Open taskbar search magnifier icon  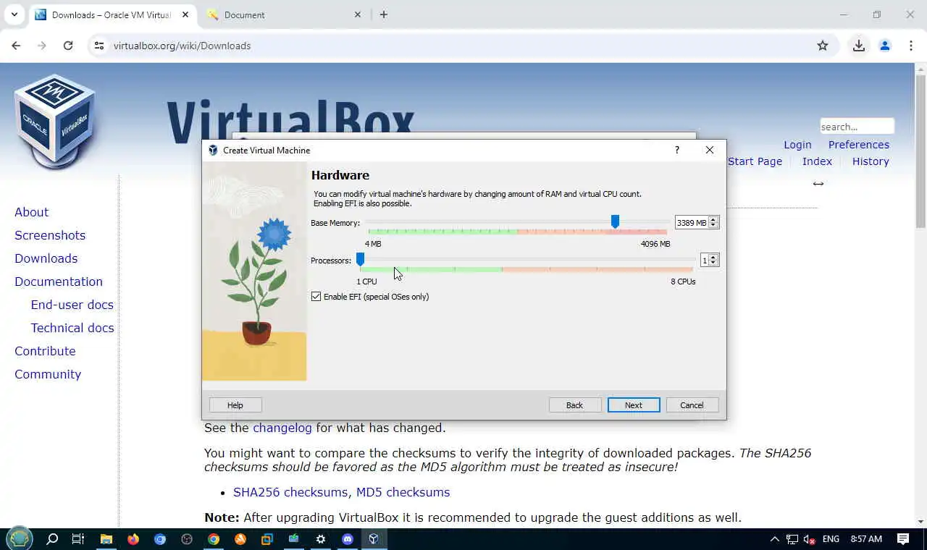(52, 538)
